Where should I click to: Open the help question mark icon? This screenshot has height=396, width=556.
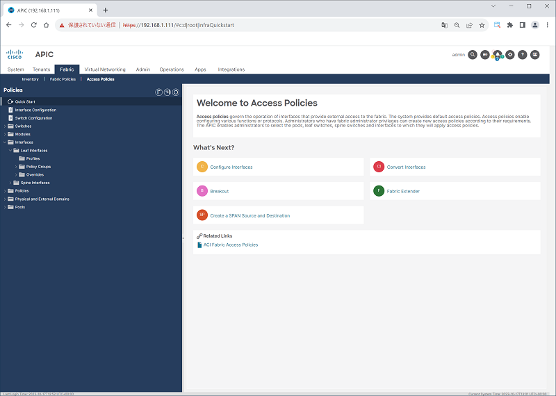(523, 55)
